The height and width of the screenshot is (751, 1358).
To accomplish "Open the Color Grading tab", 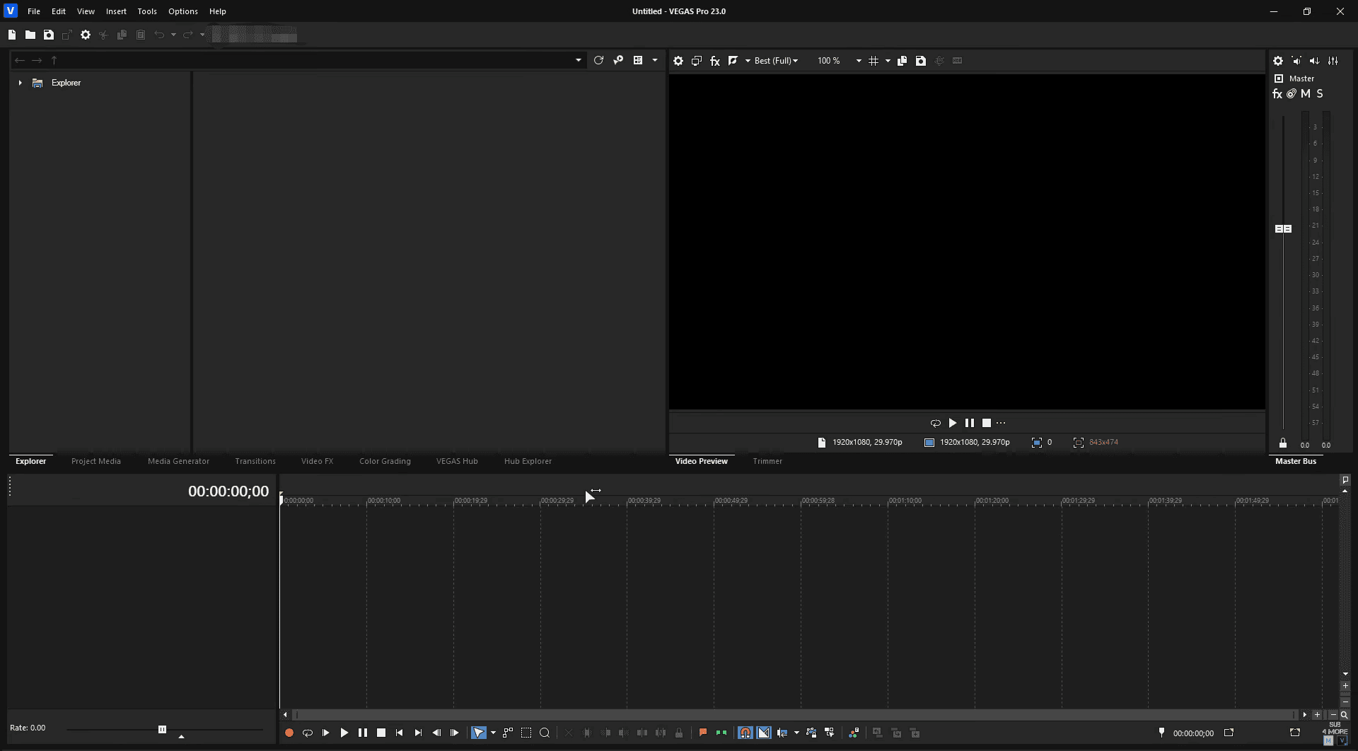I will tap(385, 461).
